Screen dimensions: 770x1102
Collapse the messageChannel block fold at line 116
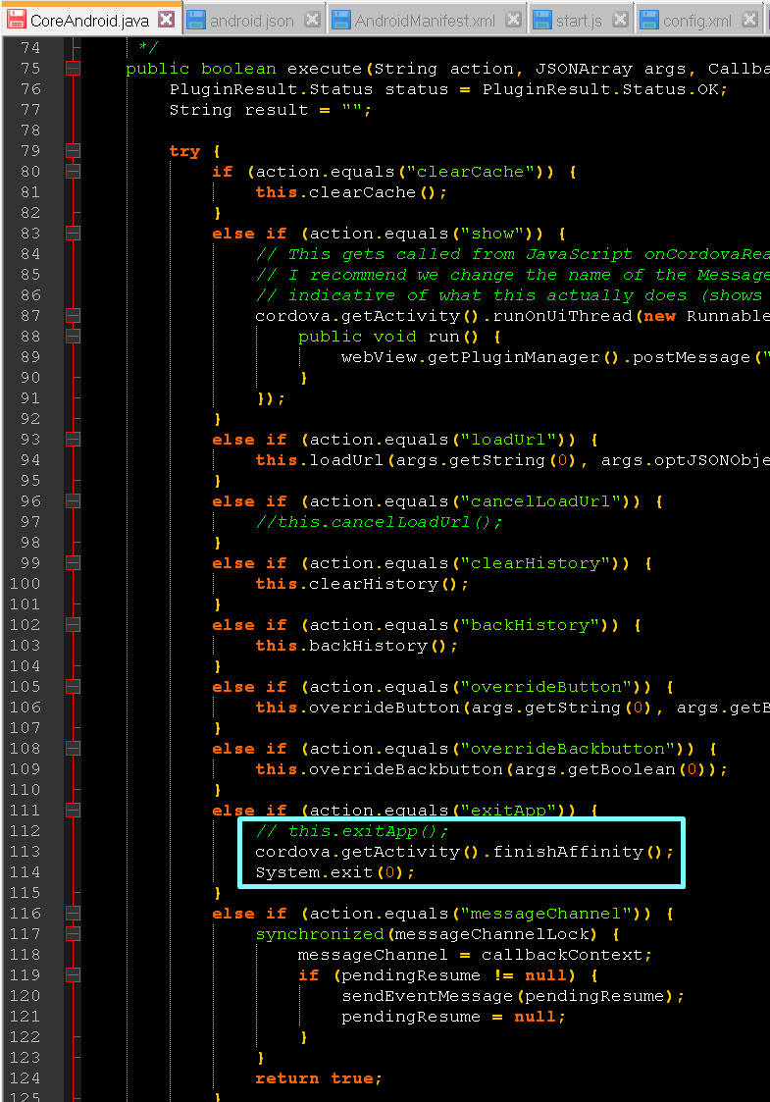coord(73,913)
